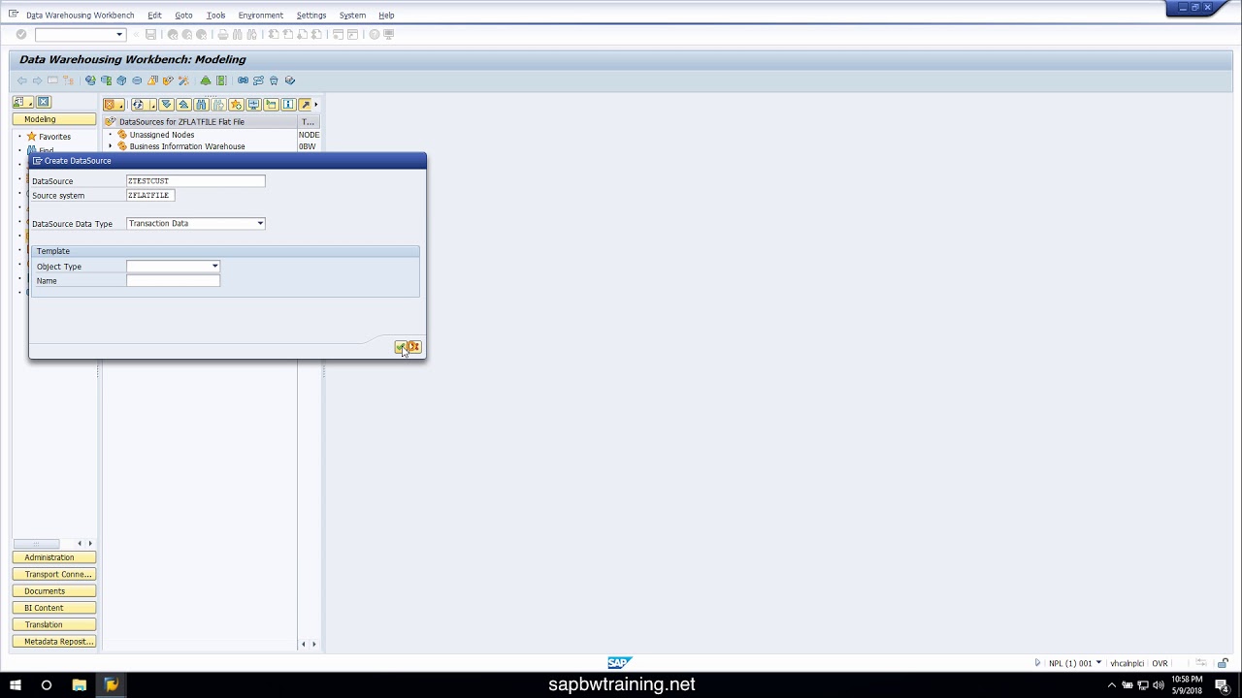Open the system info dropdown in status bar

(1098, 663)
